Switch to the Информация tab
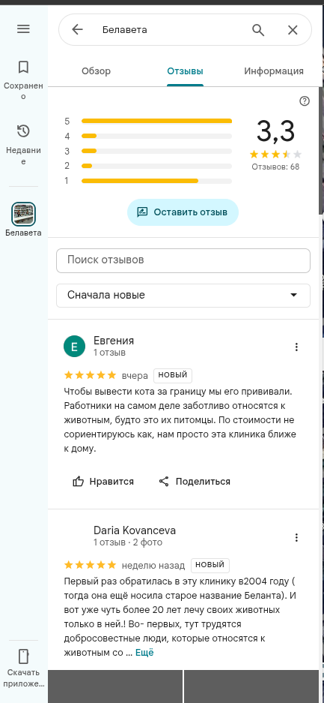 [x=274, y=71]
